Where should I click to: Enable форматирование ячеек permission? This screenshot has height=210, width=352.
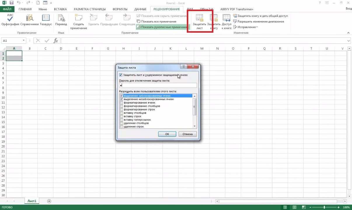pos(121,103)
